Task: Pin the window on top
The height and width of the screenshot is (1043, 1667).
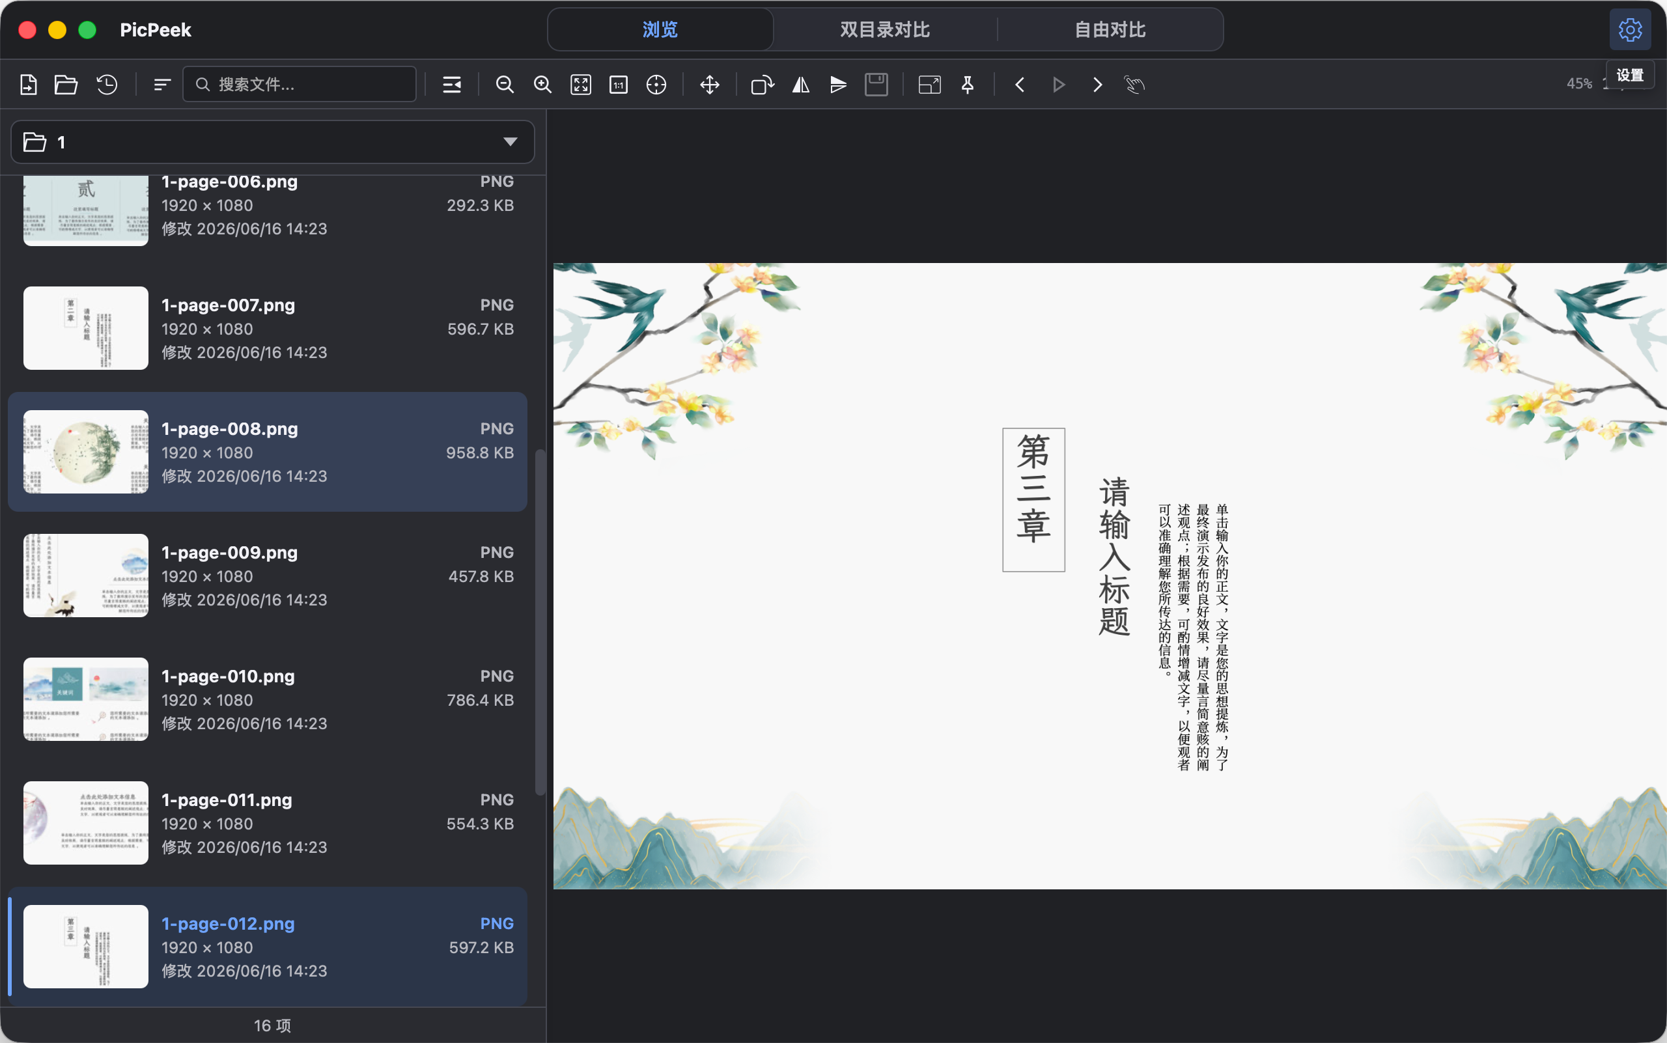Action: 968,85
